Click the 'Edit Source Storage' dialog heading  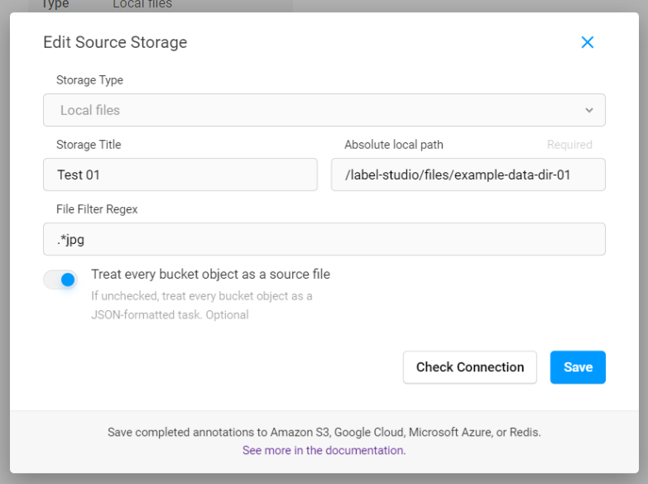[x=115, y=42]
